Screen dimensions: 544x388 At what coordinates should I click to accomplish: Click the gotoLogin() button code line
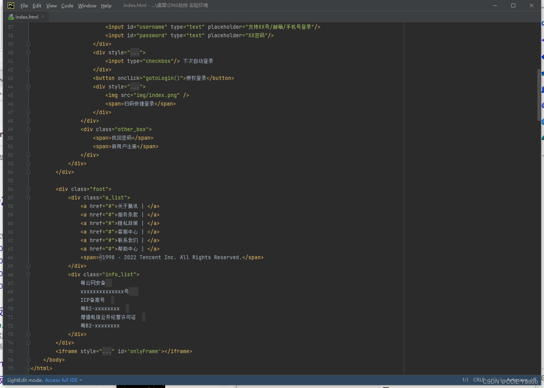163,78
